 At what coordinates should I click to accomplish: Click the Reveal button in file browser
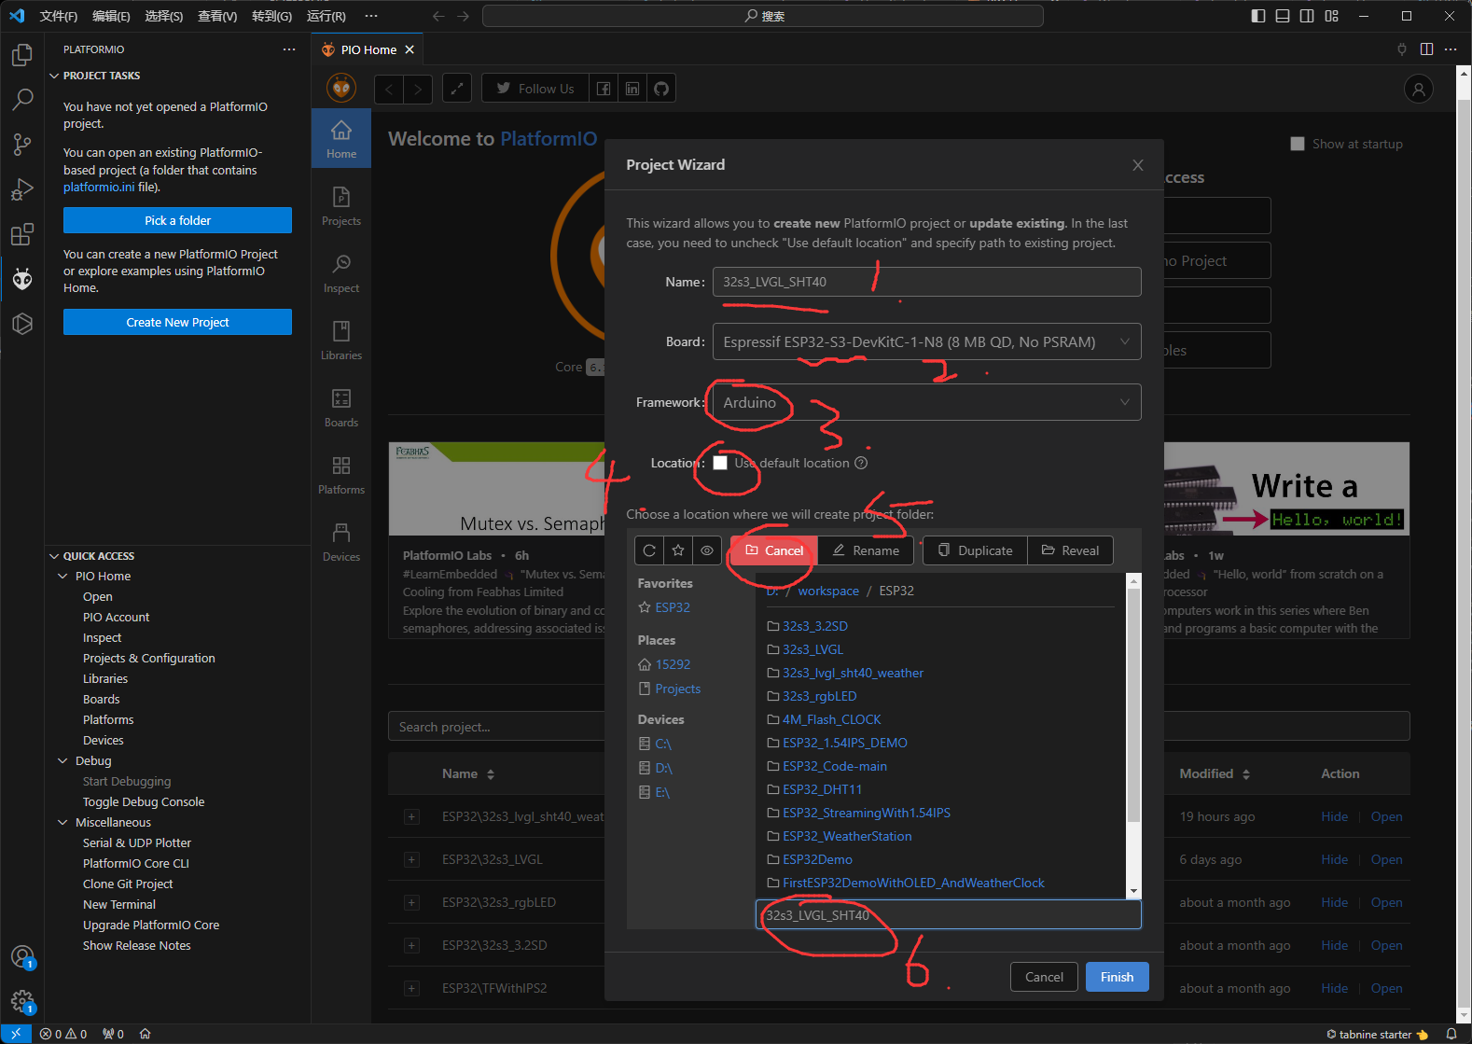[x=1070, y=550]
